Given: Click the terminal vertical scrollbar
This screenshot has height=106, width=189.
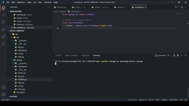Looking at the screenshot, I should tap(188, 93).
